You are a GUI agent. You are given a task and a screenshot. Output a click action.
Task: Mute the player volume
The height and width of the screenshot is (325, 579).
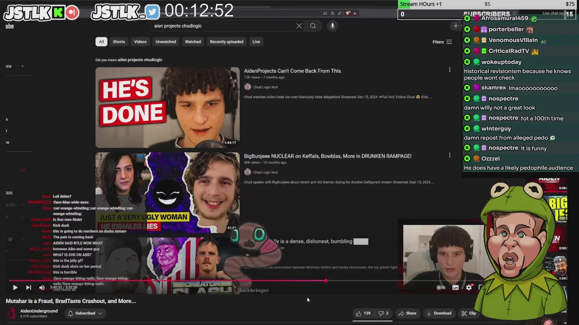coord(42,287)
